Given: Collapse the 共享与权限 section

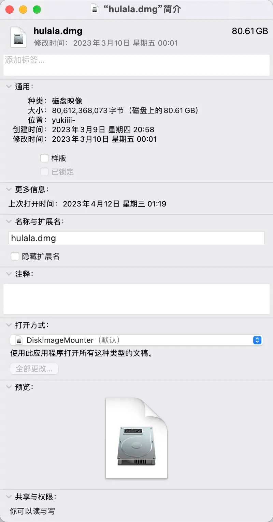Looking at the screenshot, I should pyautogui.click(x=9, y=497).
